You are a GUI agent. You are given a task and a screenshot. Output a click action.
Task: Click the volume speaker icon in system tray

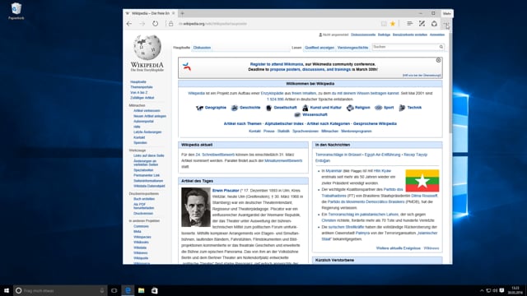pos(495,290)
